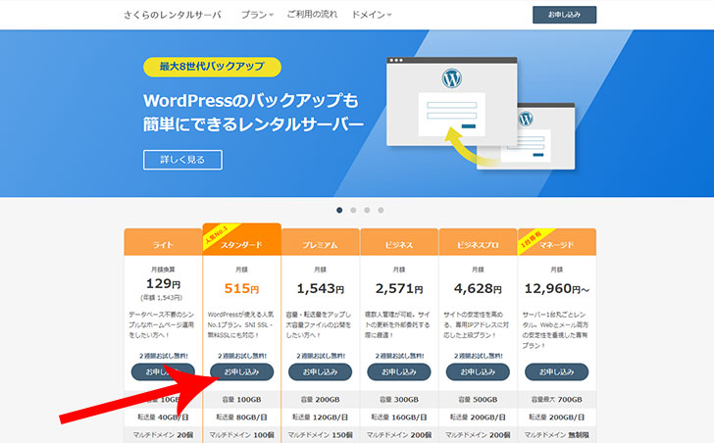Select the fourth carousel dot
This screenshot has width=714, height=443.
381,210
